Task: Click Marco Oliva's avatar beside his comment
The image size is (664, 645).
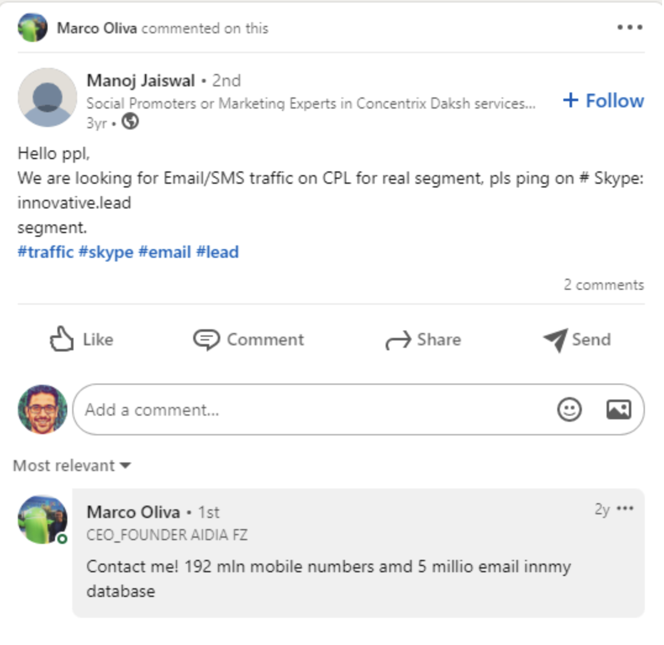Action: click(x=42, y=519)
